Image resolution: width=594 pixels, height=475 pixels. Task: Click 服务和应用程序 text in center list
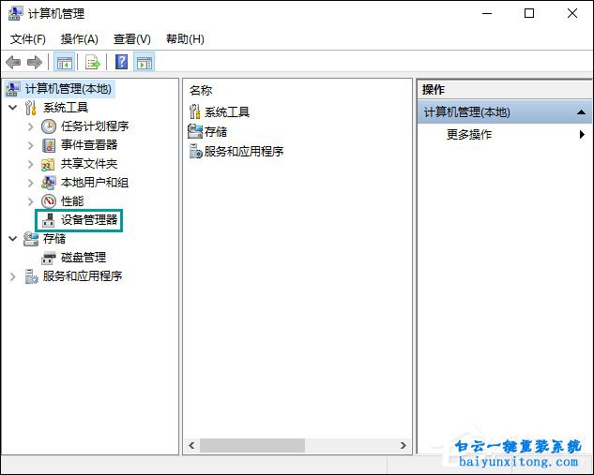[x=244, y=151]
